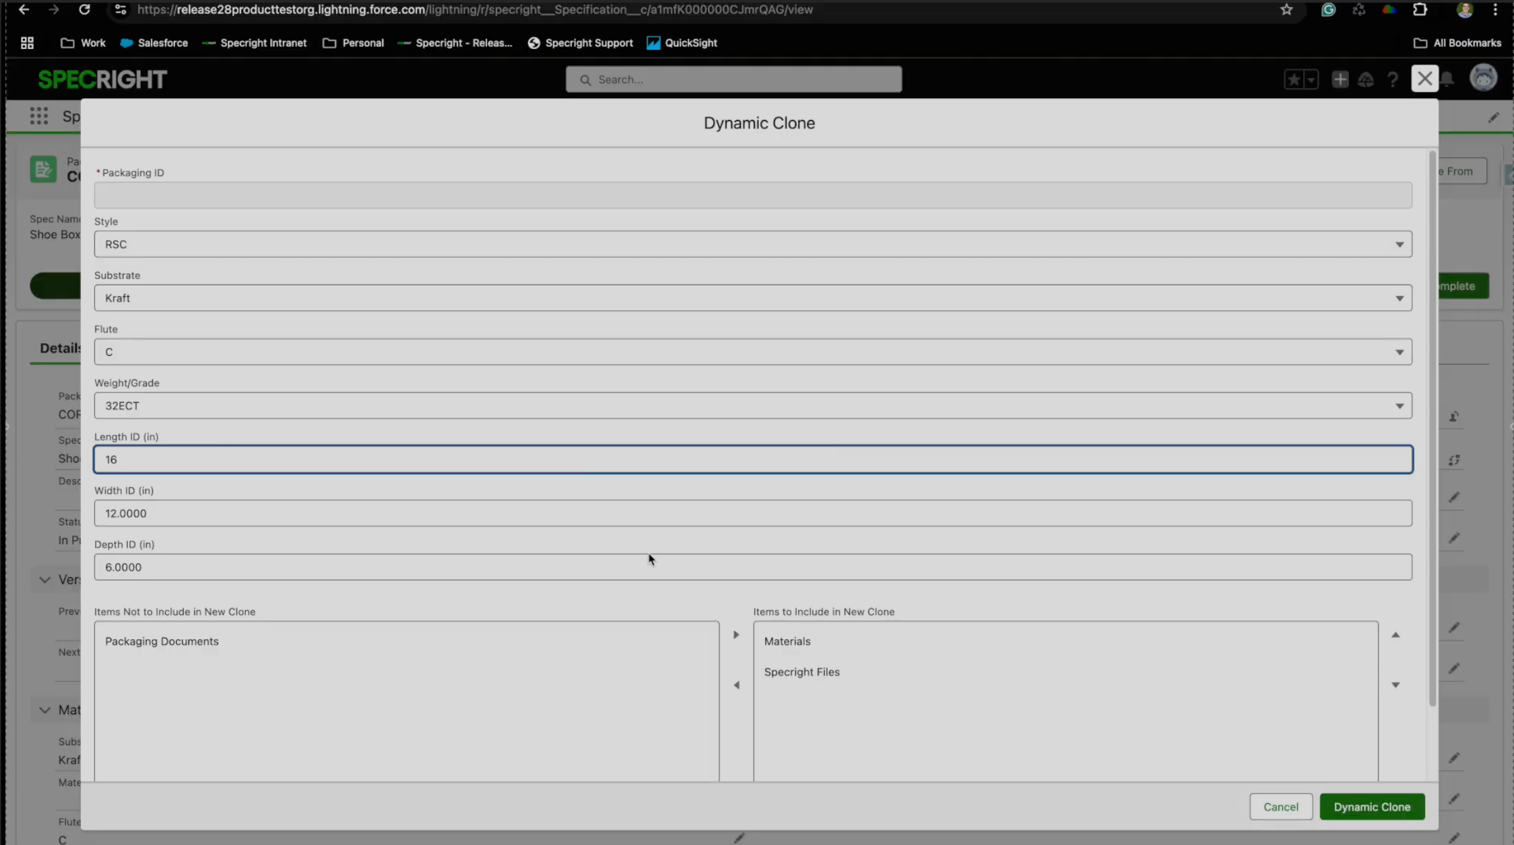
Task: Click the browser reload icon
Action: tap(84, 9)
